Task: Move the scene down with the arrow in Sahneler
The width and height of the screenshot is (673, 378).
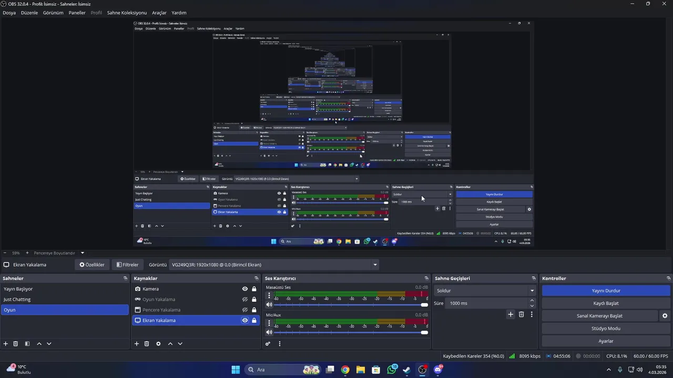Action: (x=49, y=344)
